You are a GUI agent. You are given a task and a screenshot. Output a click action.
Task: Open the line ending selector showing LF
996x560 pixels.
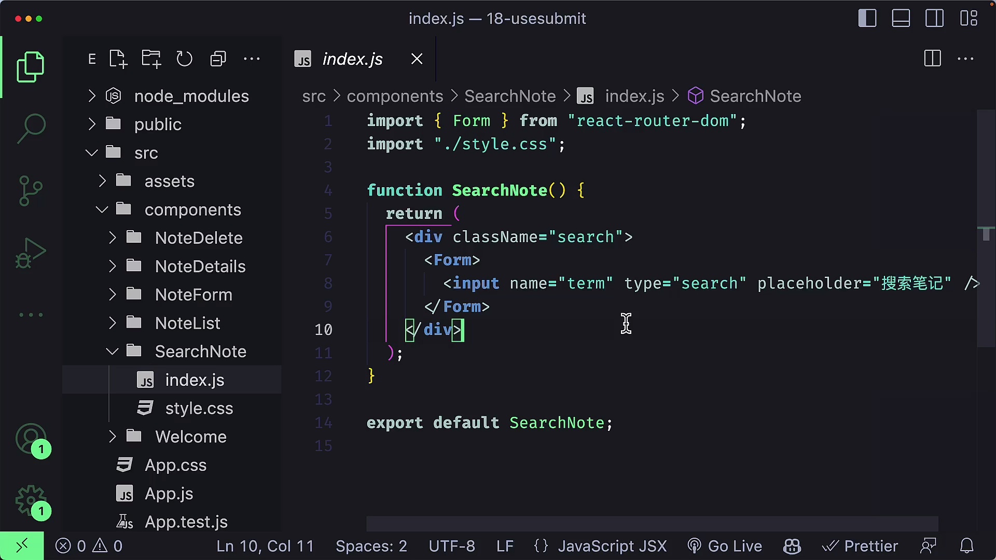[505, 545]
